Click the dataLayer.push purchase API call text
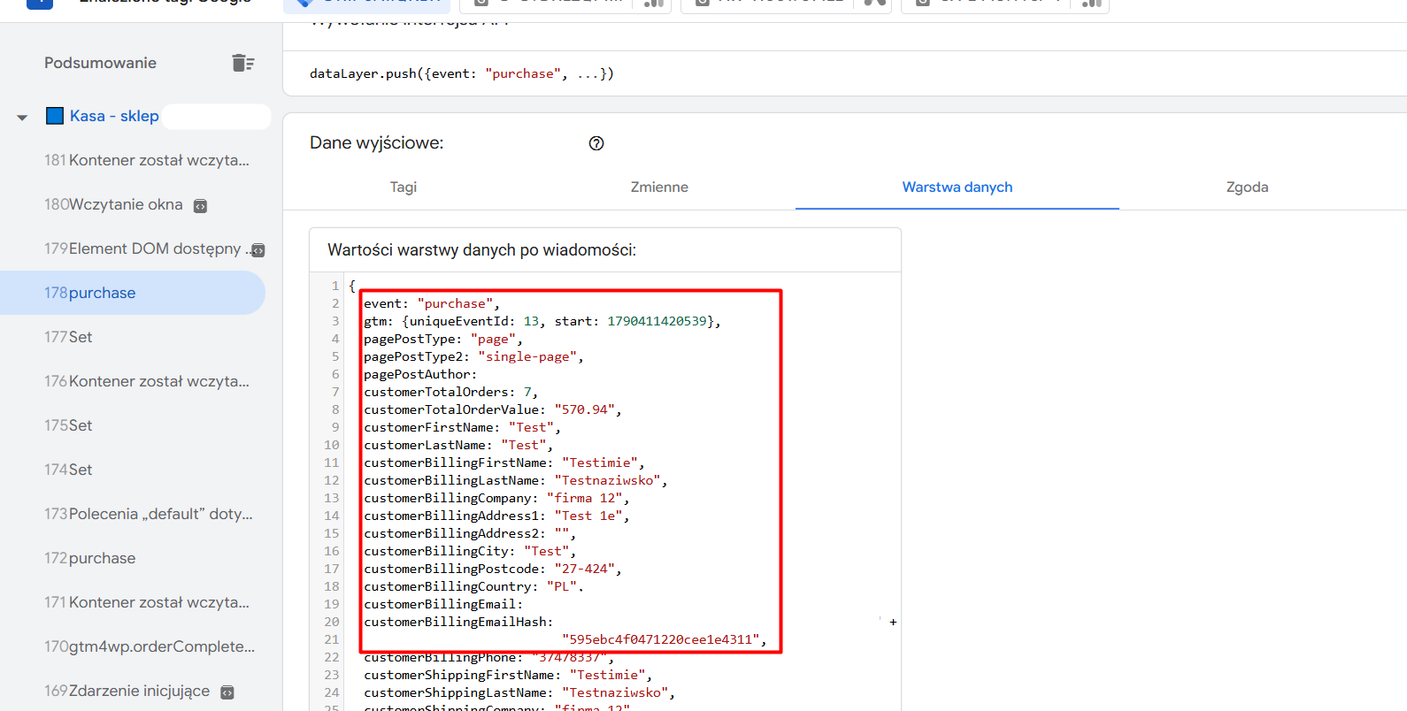Screen dimensions: 1407x711 tap(462, 73)
